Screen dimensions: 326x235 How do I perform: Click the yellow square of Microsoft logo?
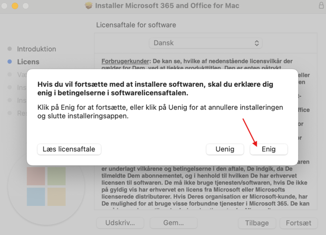(57, 197)
